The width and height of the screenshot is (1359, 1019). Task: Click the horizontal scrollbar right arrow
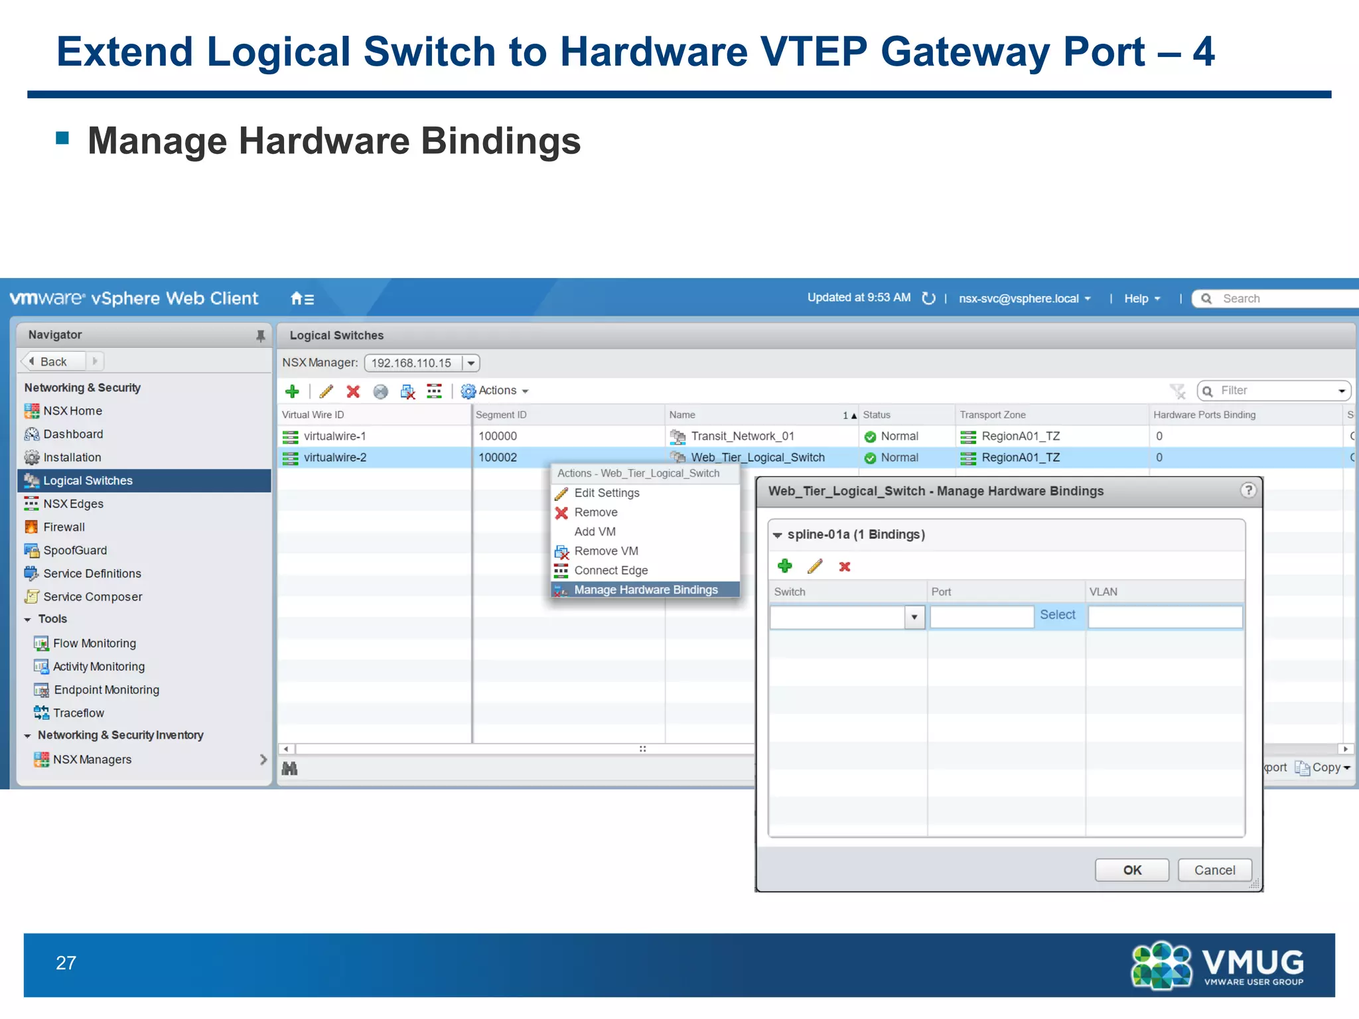[1345, 749]
